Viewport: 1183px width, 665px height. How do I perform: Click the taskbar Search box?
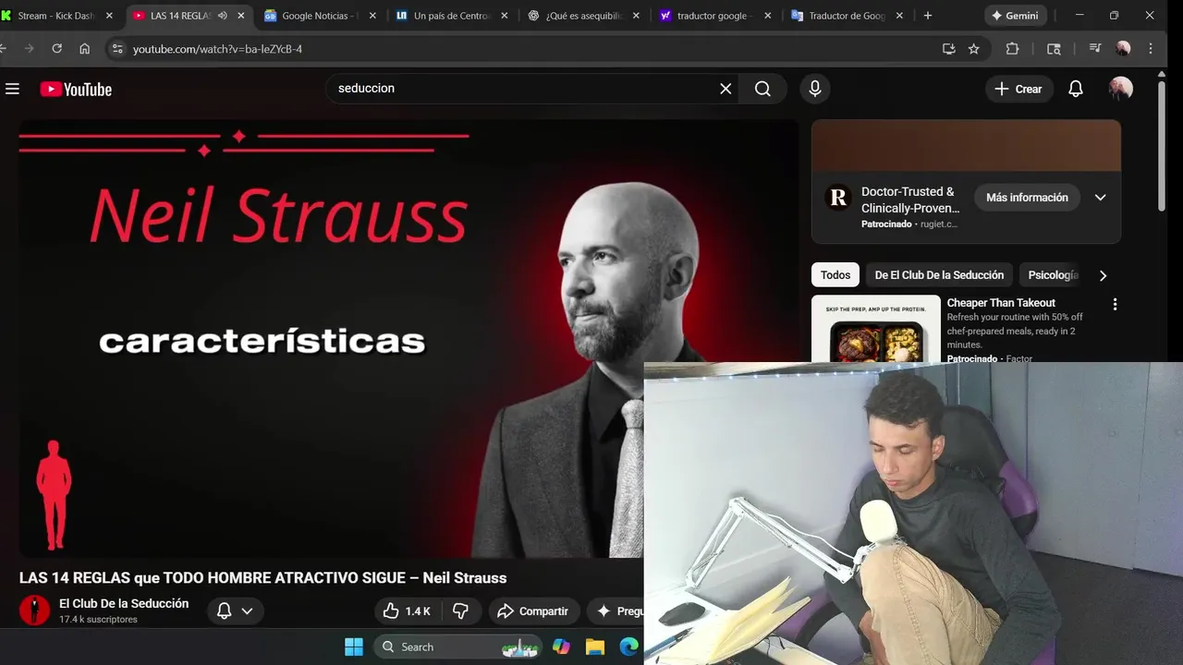pyautogui.click(x=459, y=647)
